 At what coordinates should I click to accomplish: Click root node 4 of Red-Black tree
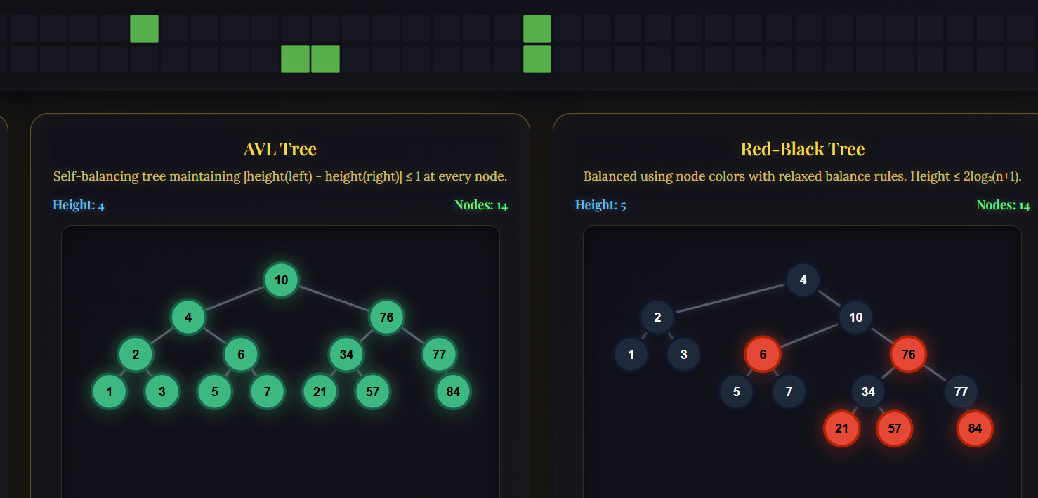pyautogui.click(x=803, y=279)
